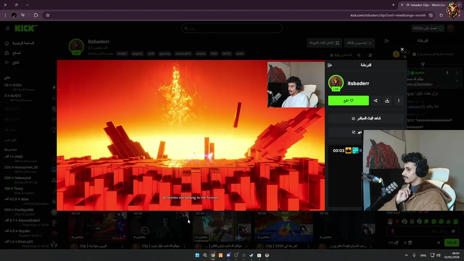
Task: Open Steam from the taskbar
Action: (251, 255)
